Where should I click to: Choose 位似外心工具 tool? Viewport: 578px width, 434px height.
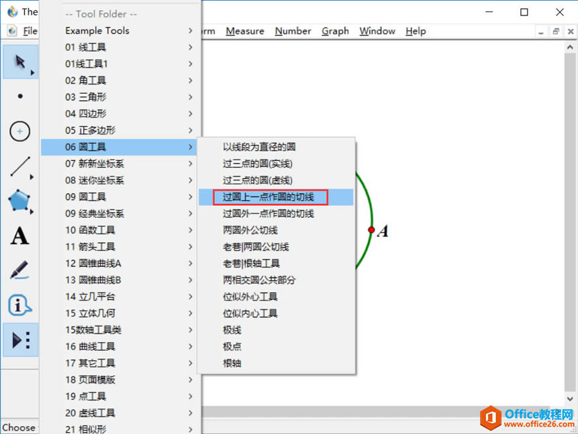276,296
